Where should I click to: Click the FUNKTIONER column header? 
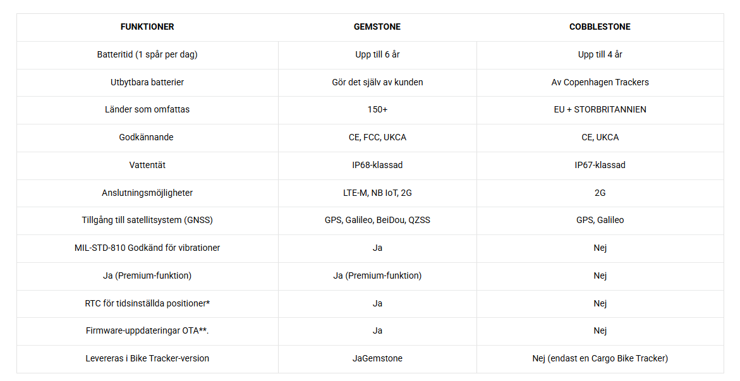[147, 27]
